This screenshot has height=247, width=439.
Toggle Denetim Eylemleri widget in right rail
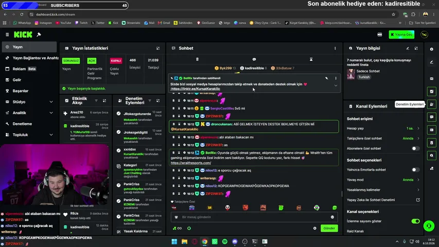(x=431, y=104)
